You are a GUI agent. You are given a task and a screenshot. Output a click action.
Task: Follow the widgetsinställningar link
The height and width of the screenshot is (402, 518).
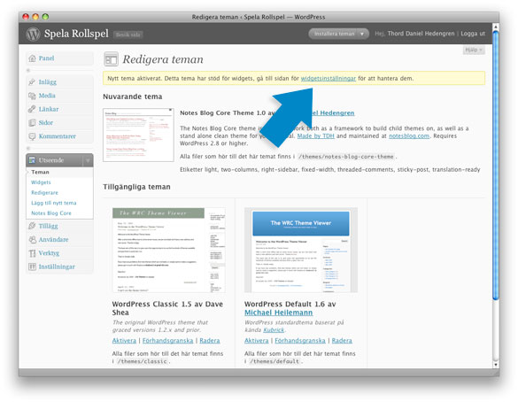coord(328,79)
